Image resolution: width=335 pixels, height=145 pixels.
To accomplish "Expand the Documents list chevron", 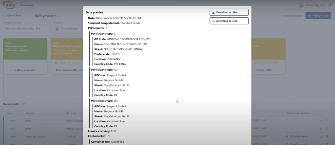I will [x=24, y=104].
